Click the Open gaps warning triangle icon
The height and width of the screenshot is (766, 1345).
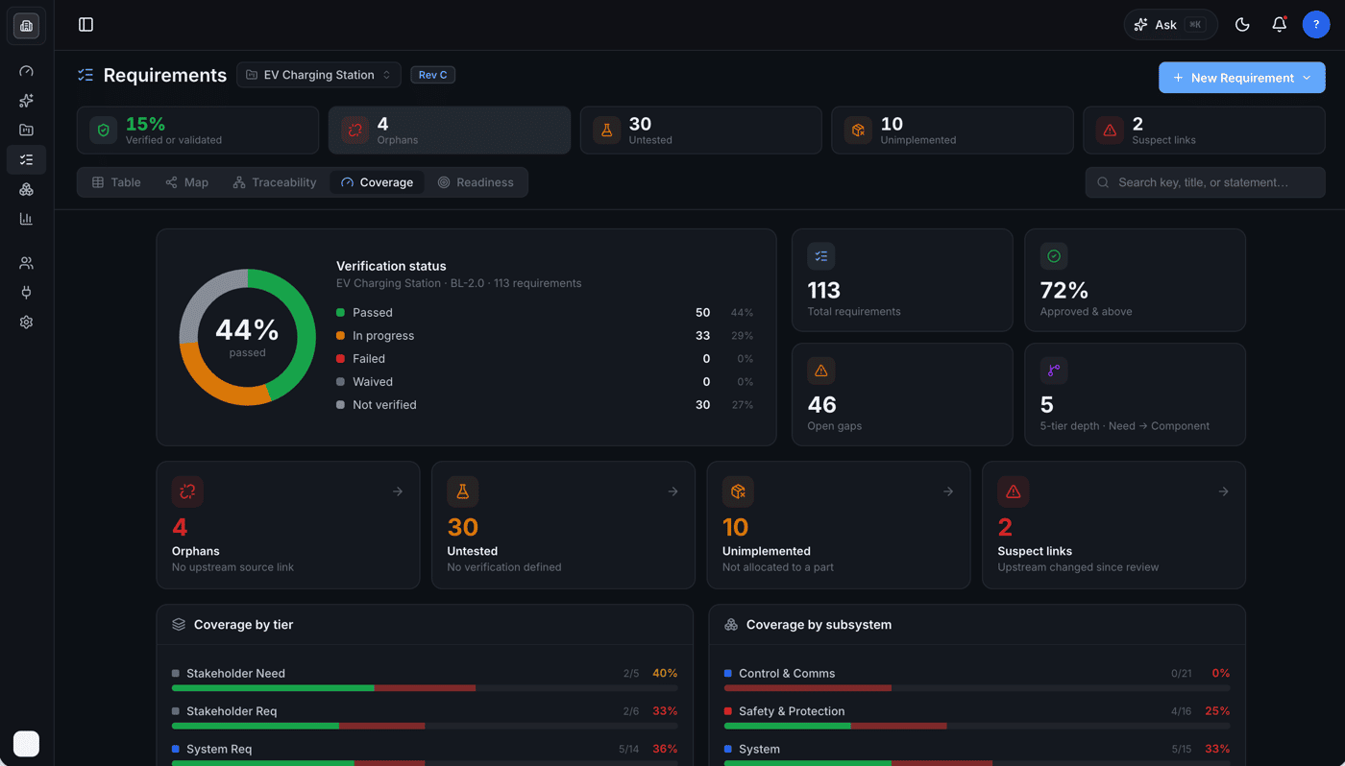coord(821,371)
